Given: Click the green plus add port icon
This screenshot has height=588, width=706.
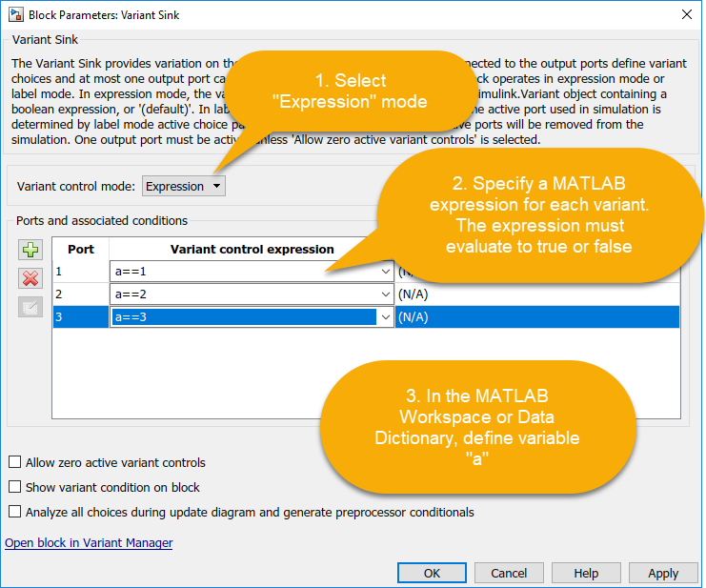Looking at the screenshot, I should coord(30,250).
